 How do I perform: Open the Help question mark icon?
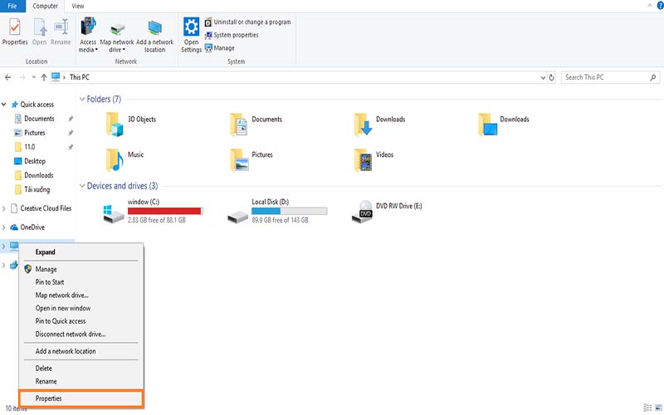tap(660, 6)
